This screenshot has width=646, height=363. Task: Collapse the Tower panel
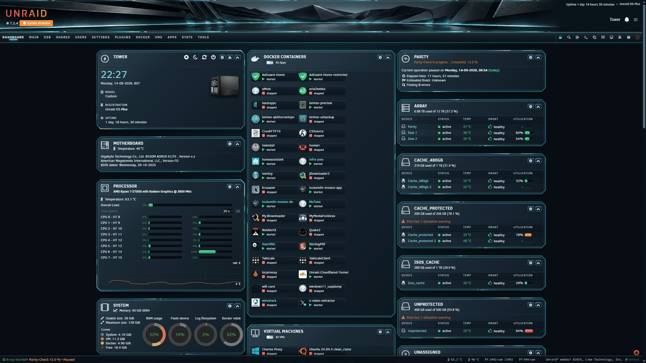click(x=237, y=57)
